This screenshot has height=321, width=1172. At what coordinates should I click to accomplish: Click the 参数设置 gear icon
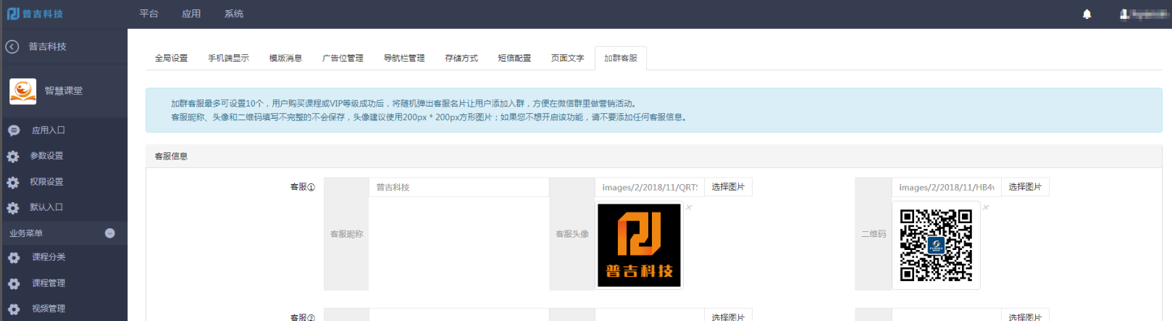click(x=13, y=157)
